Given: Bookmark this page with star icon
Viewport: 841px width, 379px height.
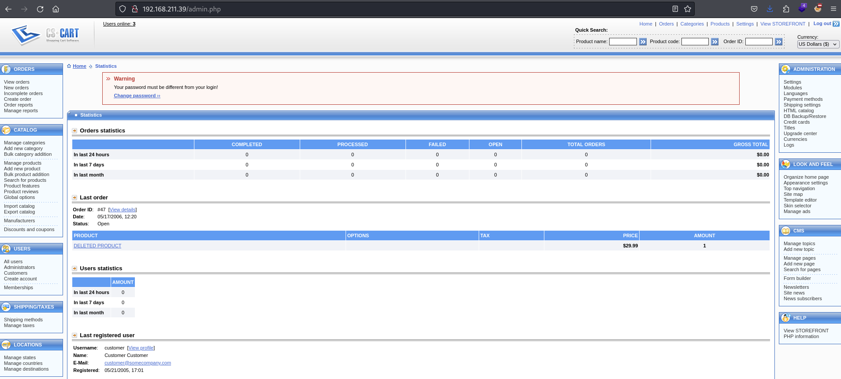Looking at the screenshot, I should 687,9.
